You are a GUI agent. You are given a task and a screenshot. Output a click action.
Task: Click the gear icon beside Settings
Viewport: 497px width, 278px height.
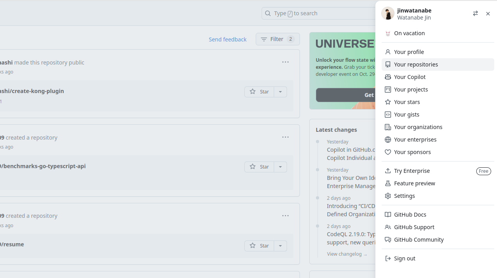(x=388, y=196)
